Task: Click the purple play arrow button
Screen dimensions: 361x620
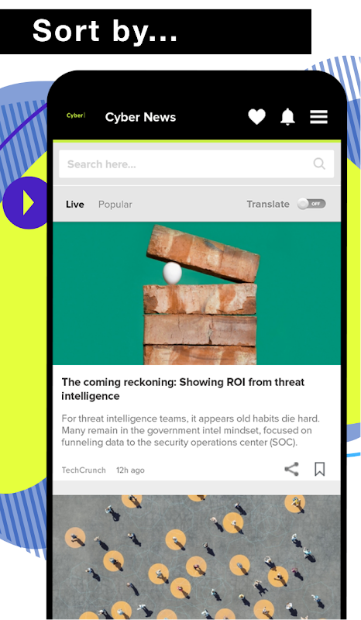Action: [x=26, y=203]
